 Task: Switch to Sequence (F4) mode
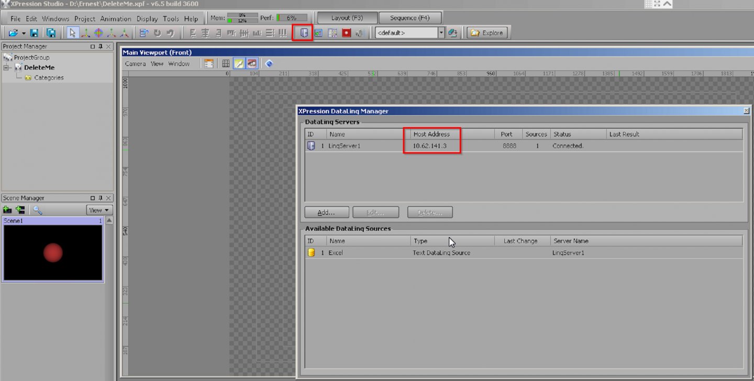tap(410, 18)
